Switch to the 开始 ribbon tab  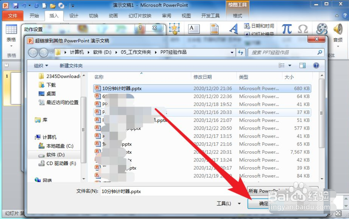tap(34, 15)
